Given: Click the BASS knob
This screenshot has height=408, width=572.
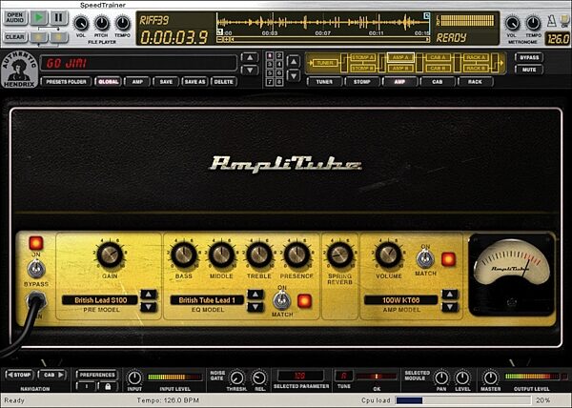Looking at the screenshot, I should click(183, 255).
